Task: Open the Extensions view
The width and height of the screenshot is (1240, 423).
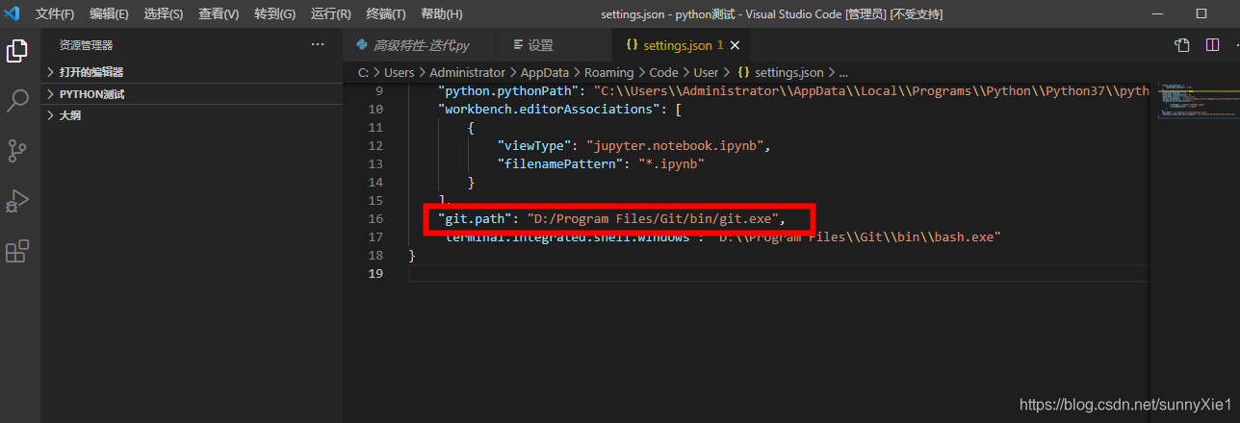Action: [17, 252]
